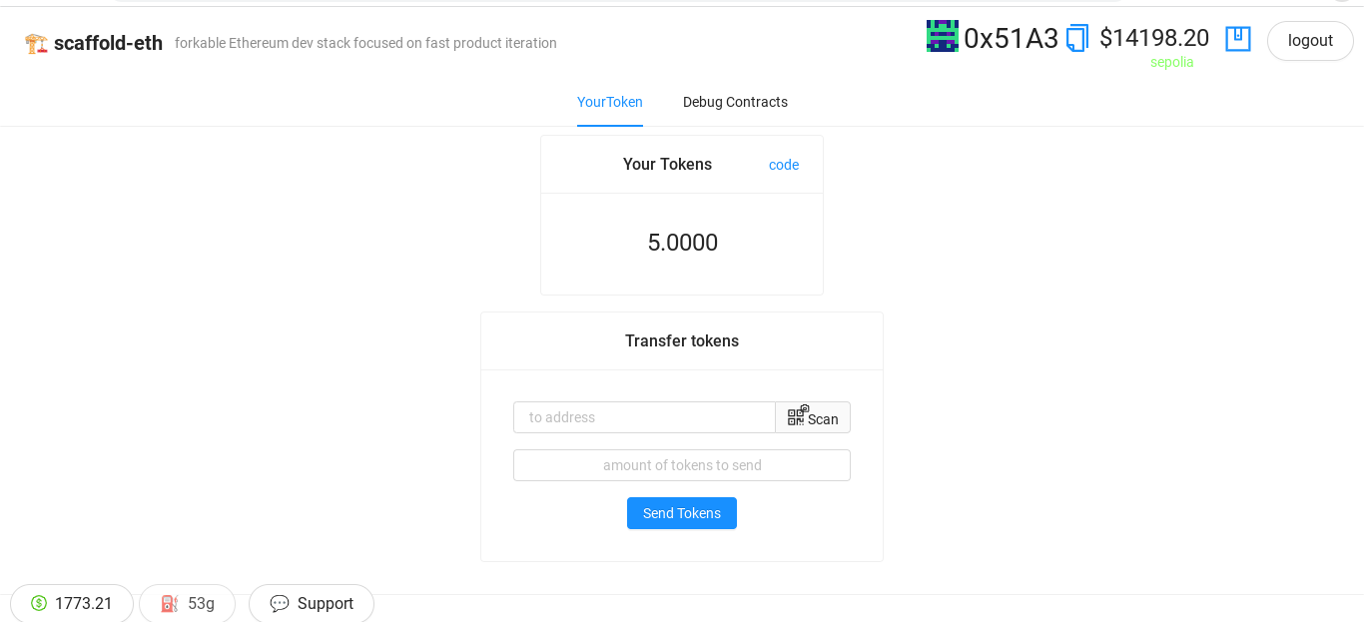1364x622 pixels.
Task: Switch to the Debug Contracts tab
Action: (735, 102)
